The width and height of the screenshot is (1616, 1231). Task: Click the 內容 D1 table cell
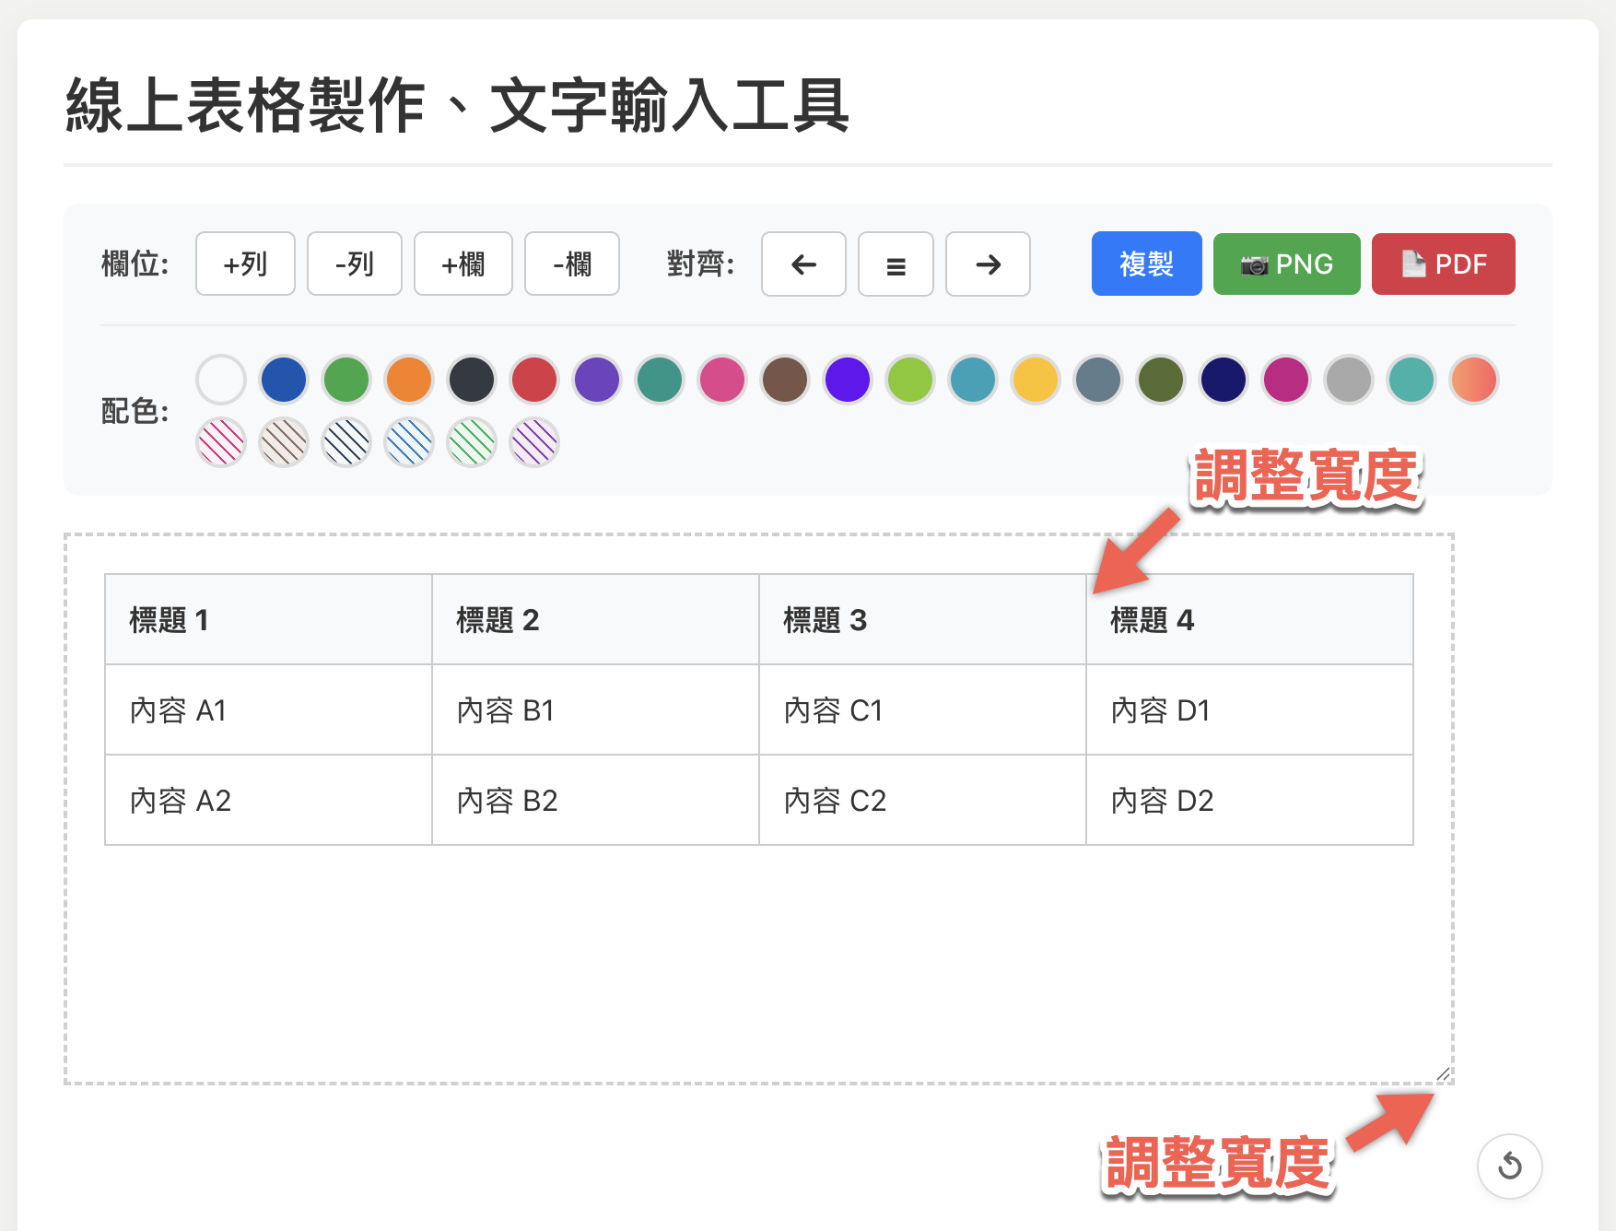[1249, 710]
